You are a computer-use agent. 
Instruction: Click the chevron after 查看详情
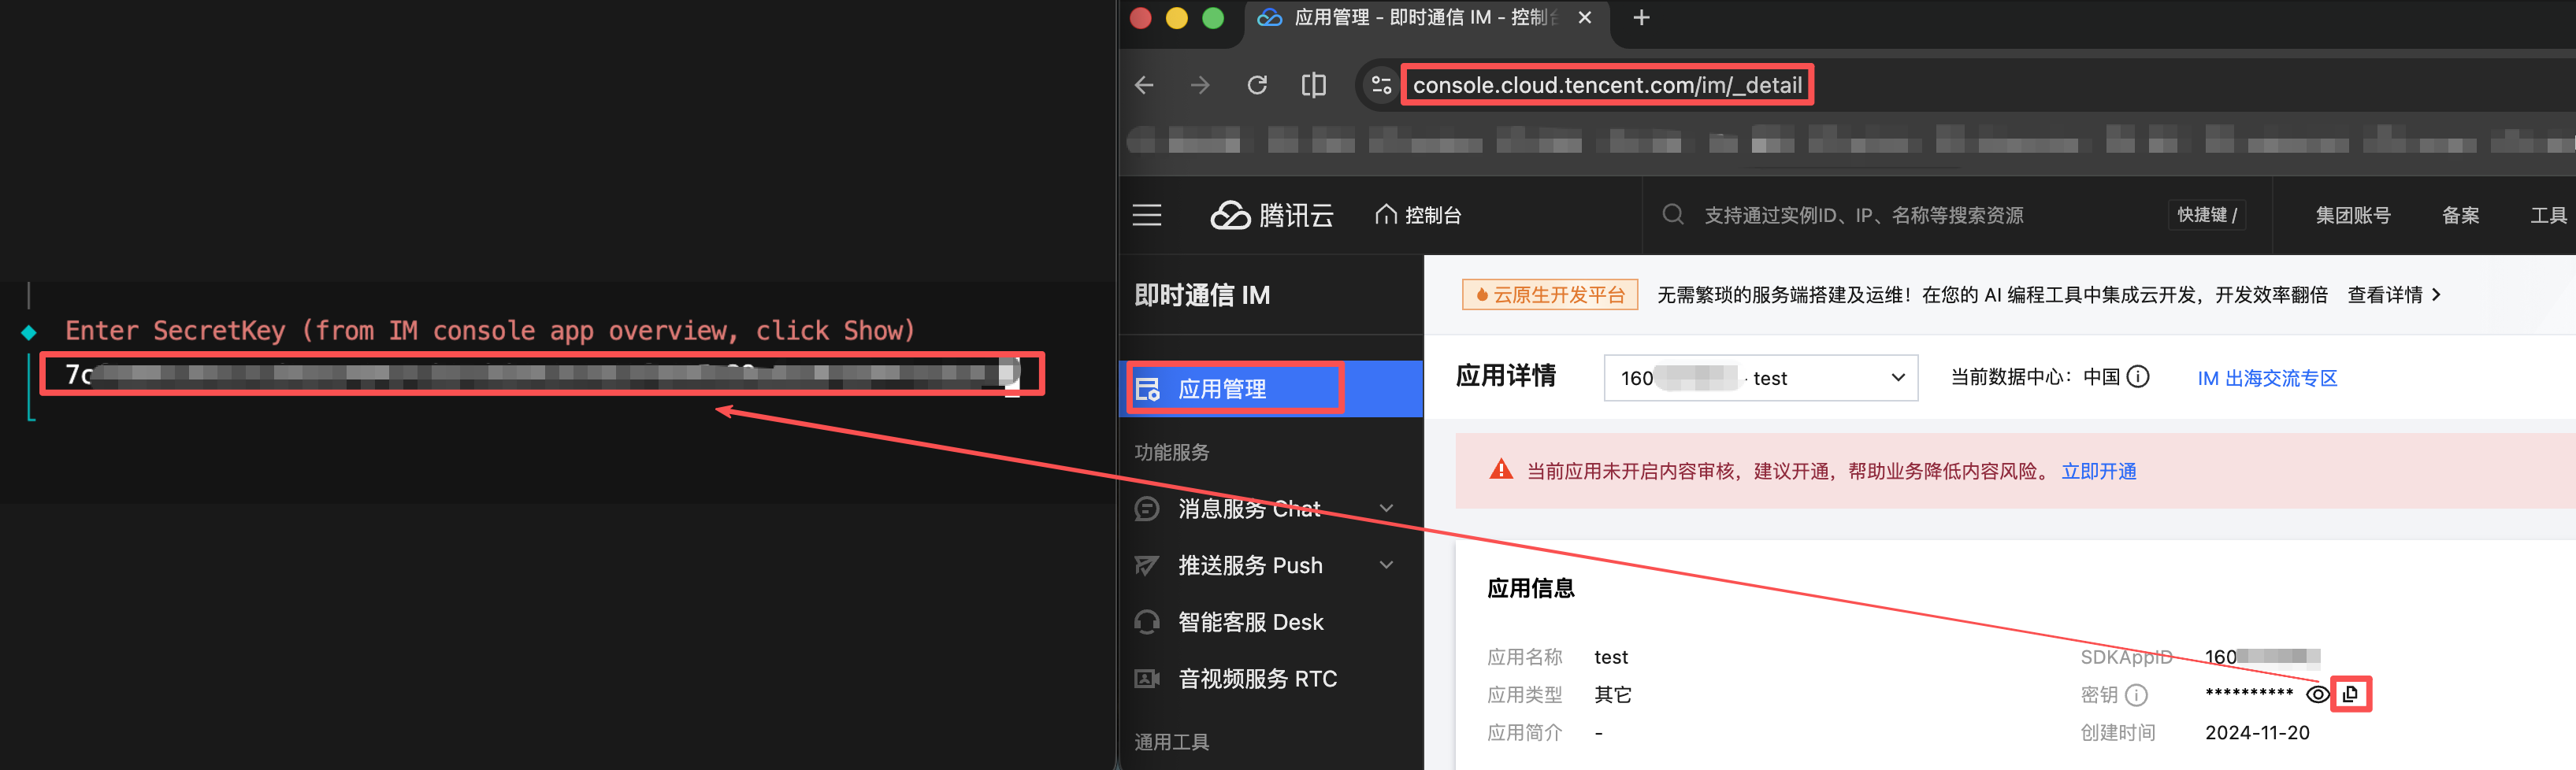(2437, 295)
